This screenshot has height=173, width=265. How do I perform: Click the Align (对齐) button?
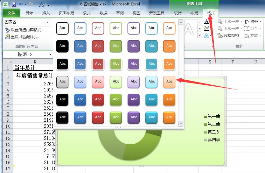coord(252,22)
